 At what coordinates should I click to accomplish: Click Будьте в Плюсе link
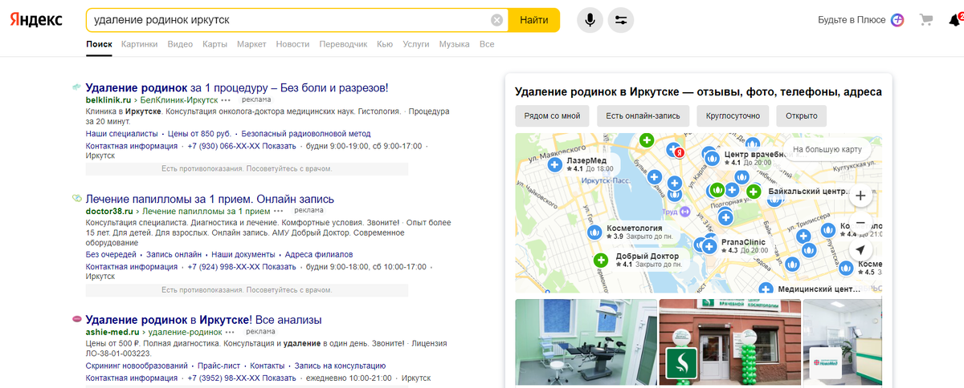pyautogui.click(x=852, y=20)
